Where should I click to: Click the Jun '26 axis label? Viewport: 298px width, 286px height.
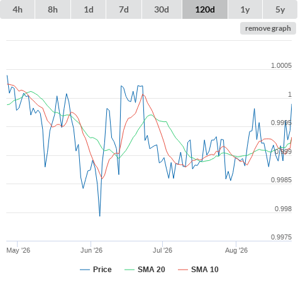[91, 250]
